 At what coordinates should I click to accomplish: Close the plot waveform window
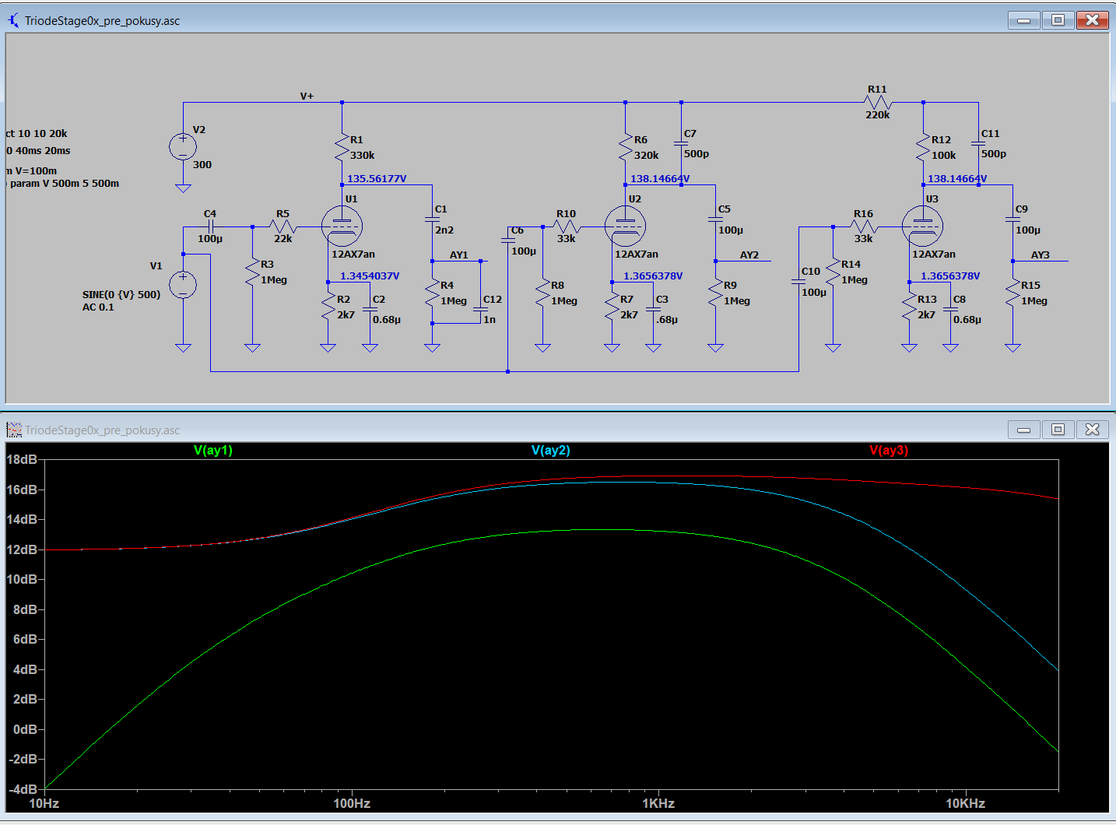click(x=1092, y=430)
